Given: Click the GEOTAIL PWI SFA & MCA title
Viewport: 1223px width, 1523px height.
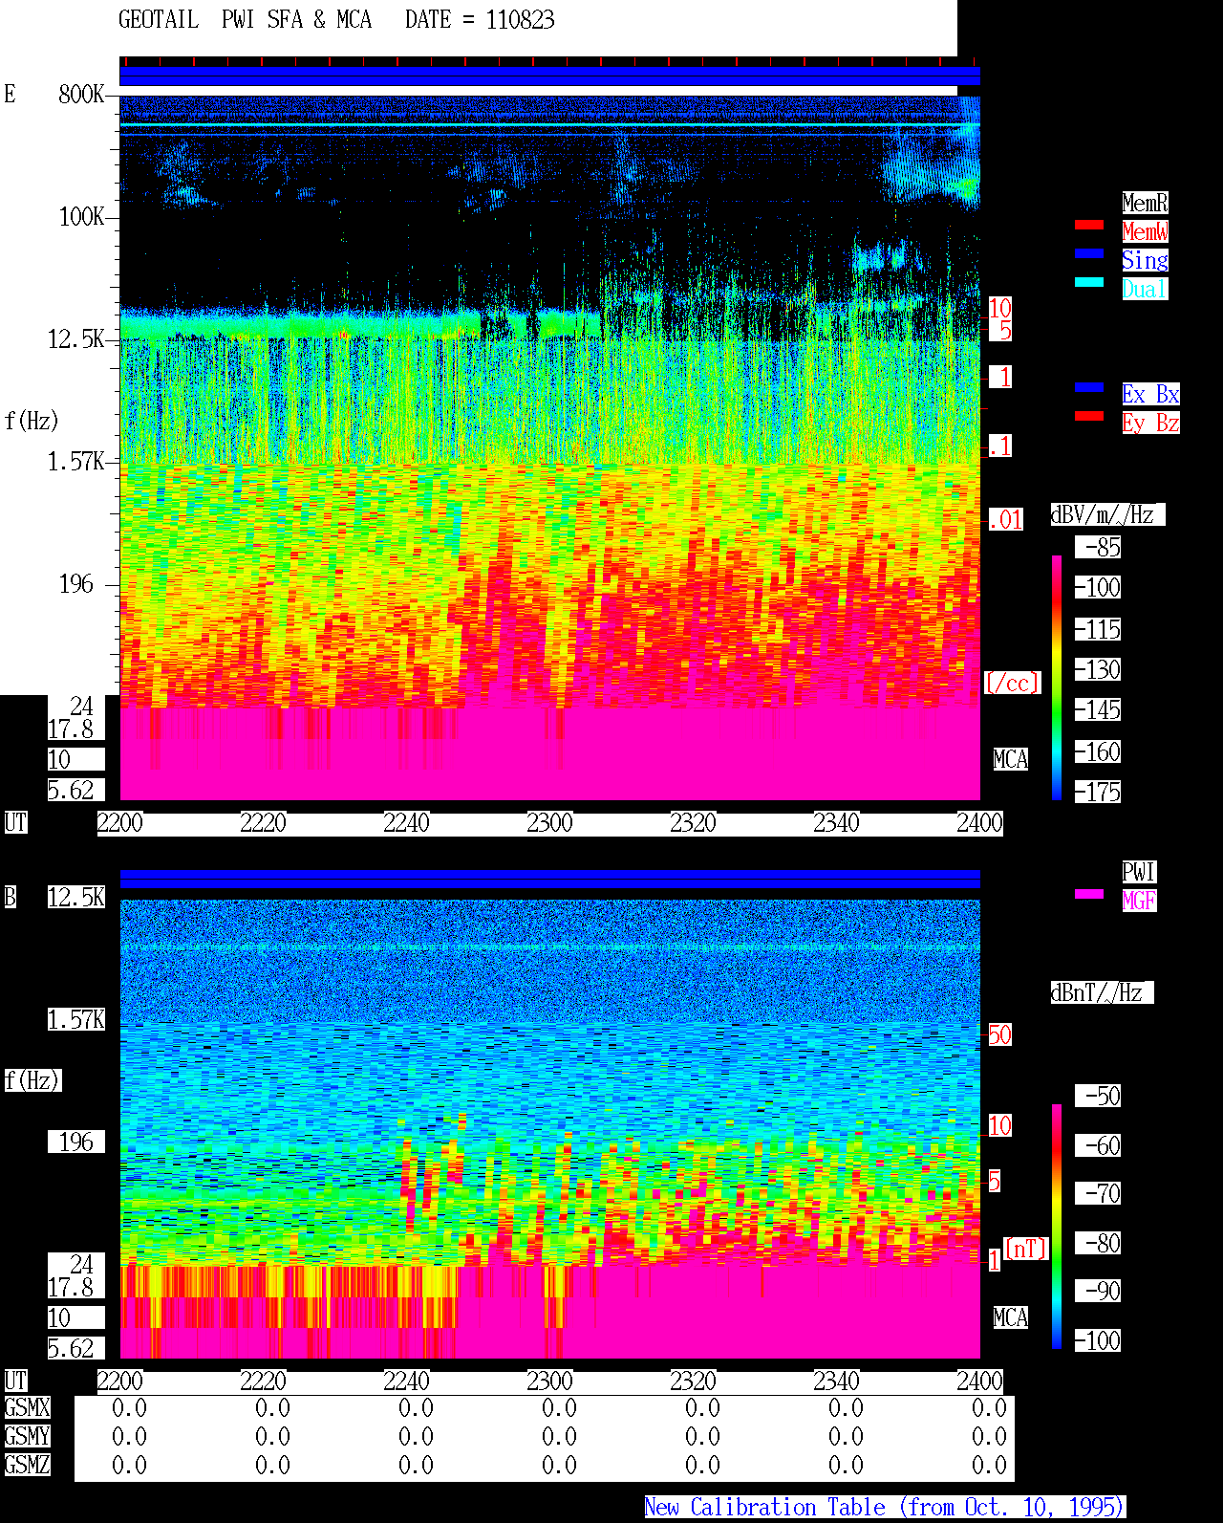Looking at the screenshot, I should click(245, 20).
